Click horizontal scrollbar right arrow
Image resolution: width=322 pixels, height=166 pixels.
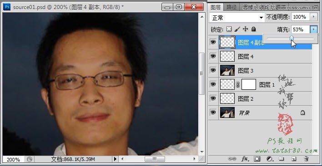tap(195, 159)
